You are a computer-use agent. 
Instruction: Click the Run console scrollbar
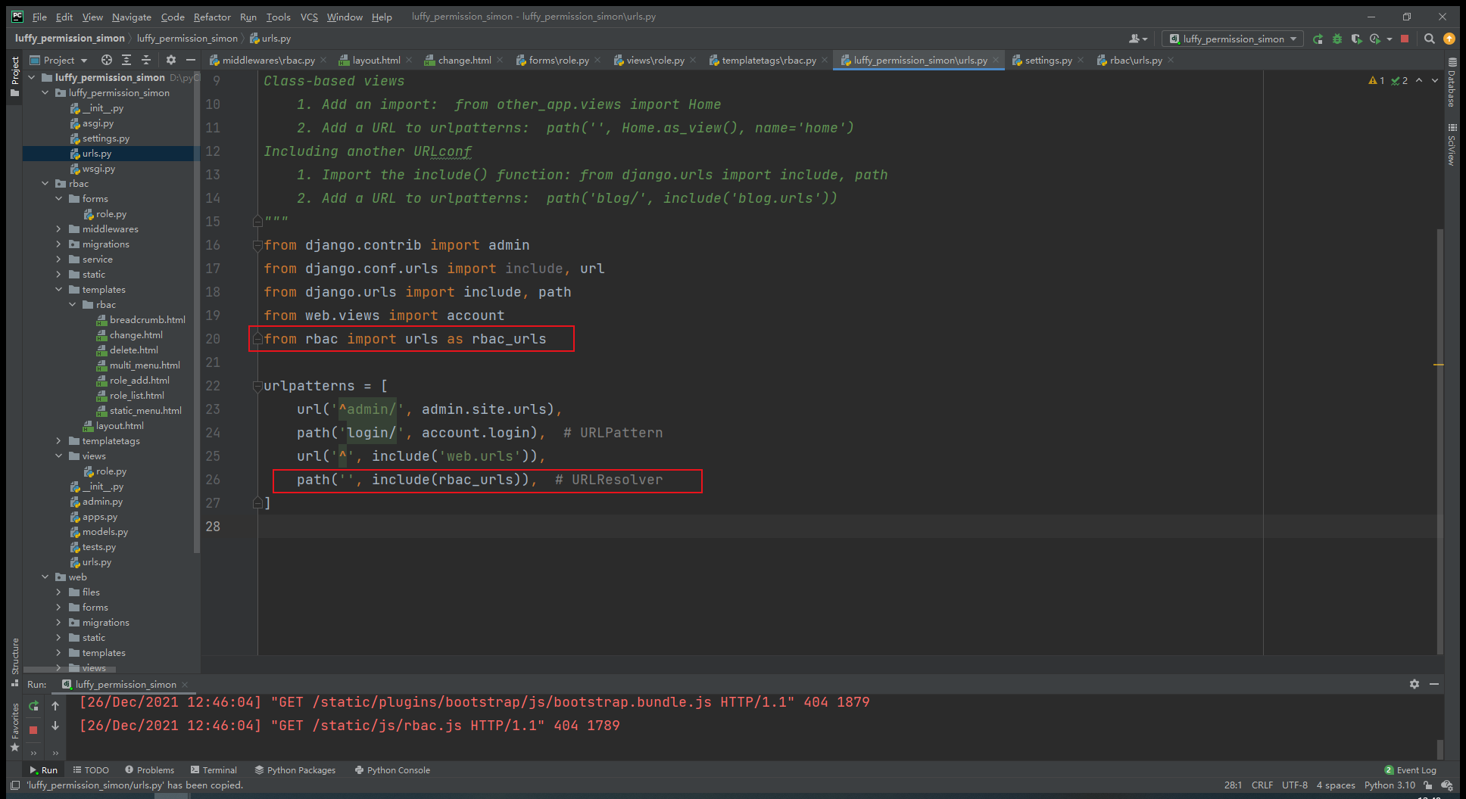pos(1440,749)
